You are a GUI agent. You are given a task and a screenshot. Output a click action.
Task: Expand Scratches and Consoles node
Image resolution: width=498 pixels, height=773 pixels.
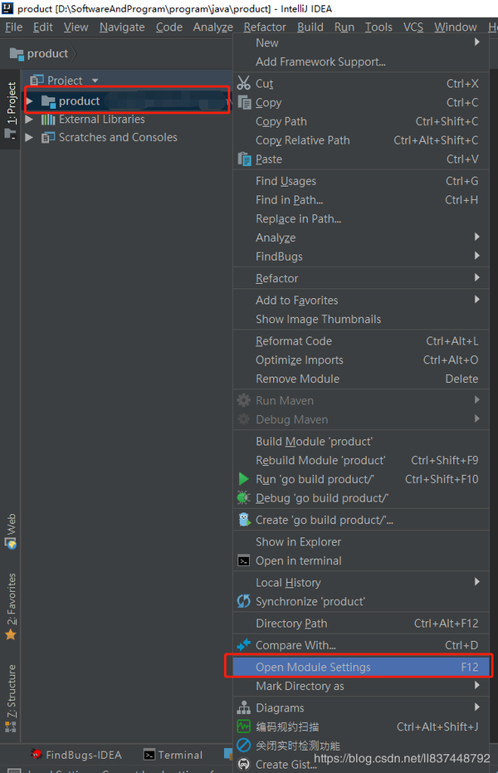tap(30, 138)
